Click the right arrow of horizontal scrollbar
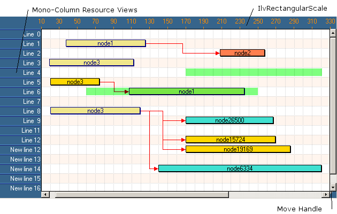The width and height of the screenshot is (337, 214). (325, 195)
